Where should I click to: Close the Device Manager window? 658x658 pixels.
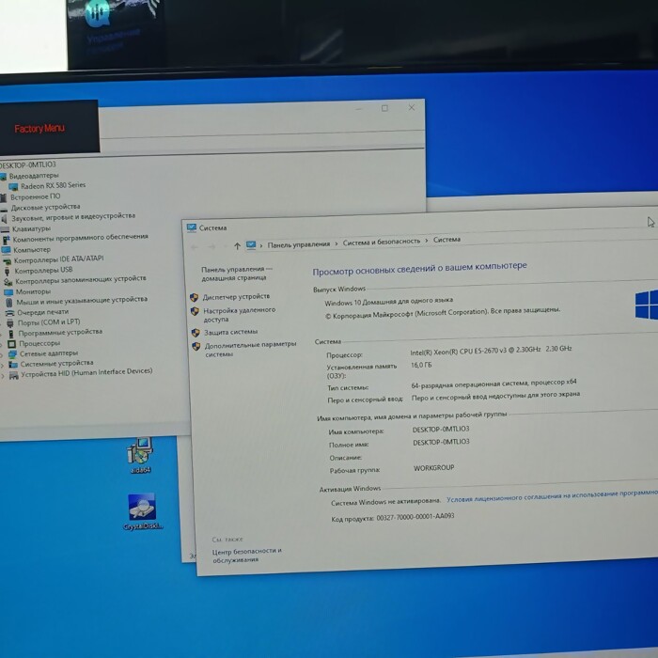[412, 108]
